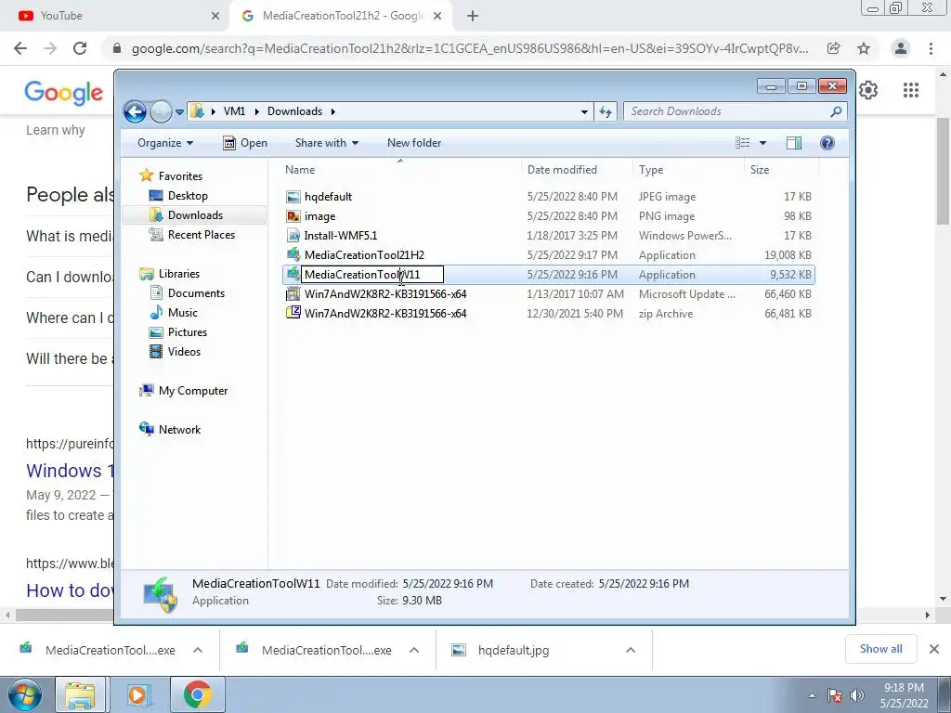The image size is (951, 713).
Task: Click Downloads in the address breadcrumb
Action: (294, 111)
